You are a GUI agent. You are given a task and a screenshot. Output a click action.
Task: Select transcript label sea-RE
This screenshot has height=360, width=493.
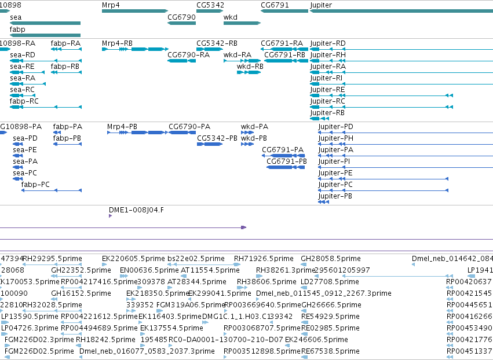click(23, 67)
